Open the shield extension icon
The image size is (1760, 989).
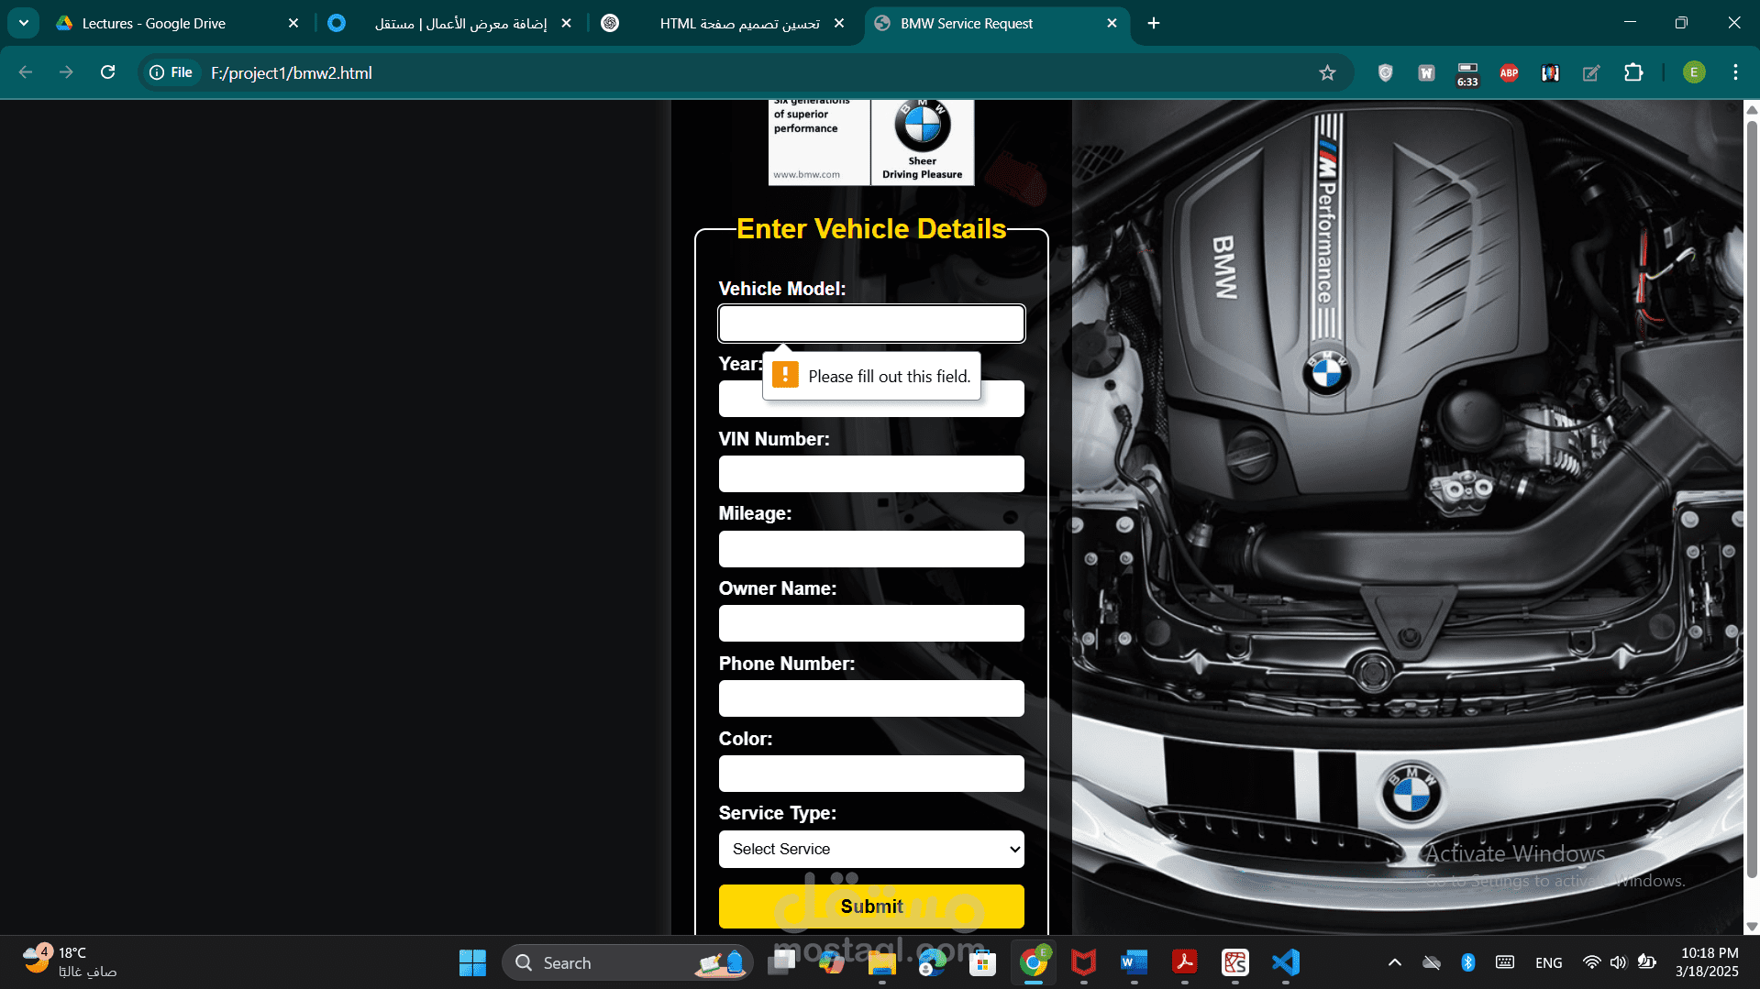click(1385, 72)
